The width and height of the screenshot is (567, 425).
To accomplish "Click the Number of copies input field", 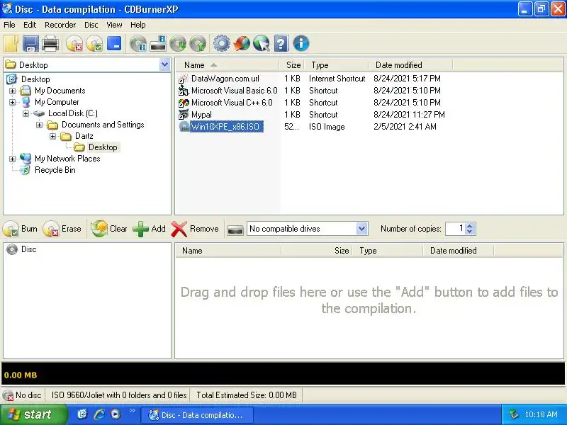I will (x=456, y=229).
